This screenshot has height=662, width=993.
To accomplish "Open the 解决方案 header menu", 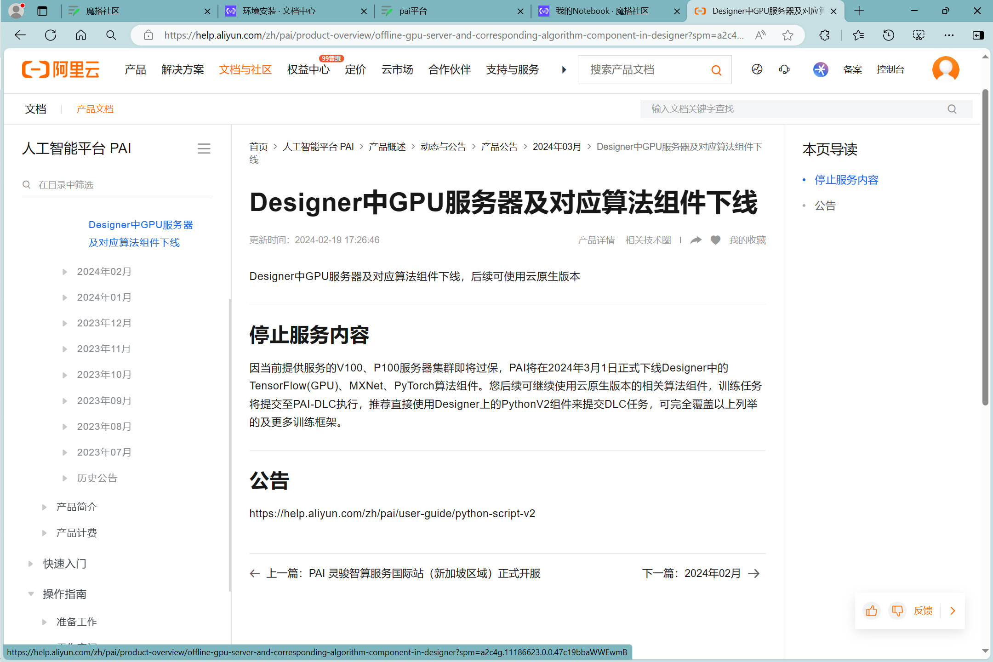I will coord(183,69).
